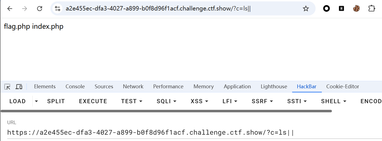
Task: Switch to the Console tab
Action: coord(75,87)
